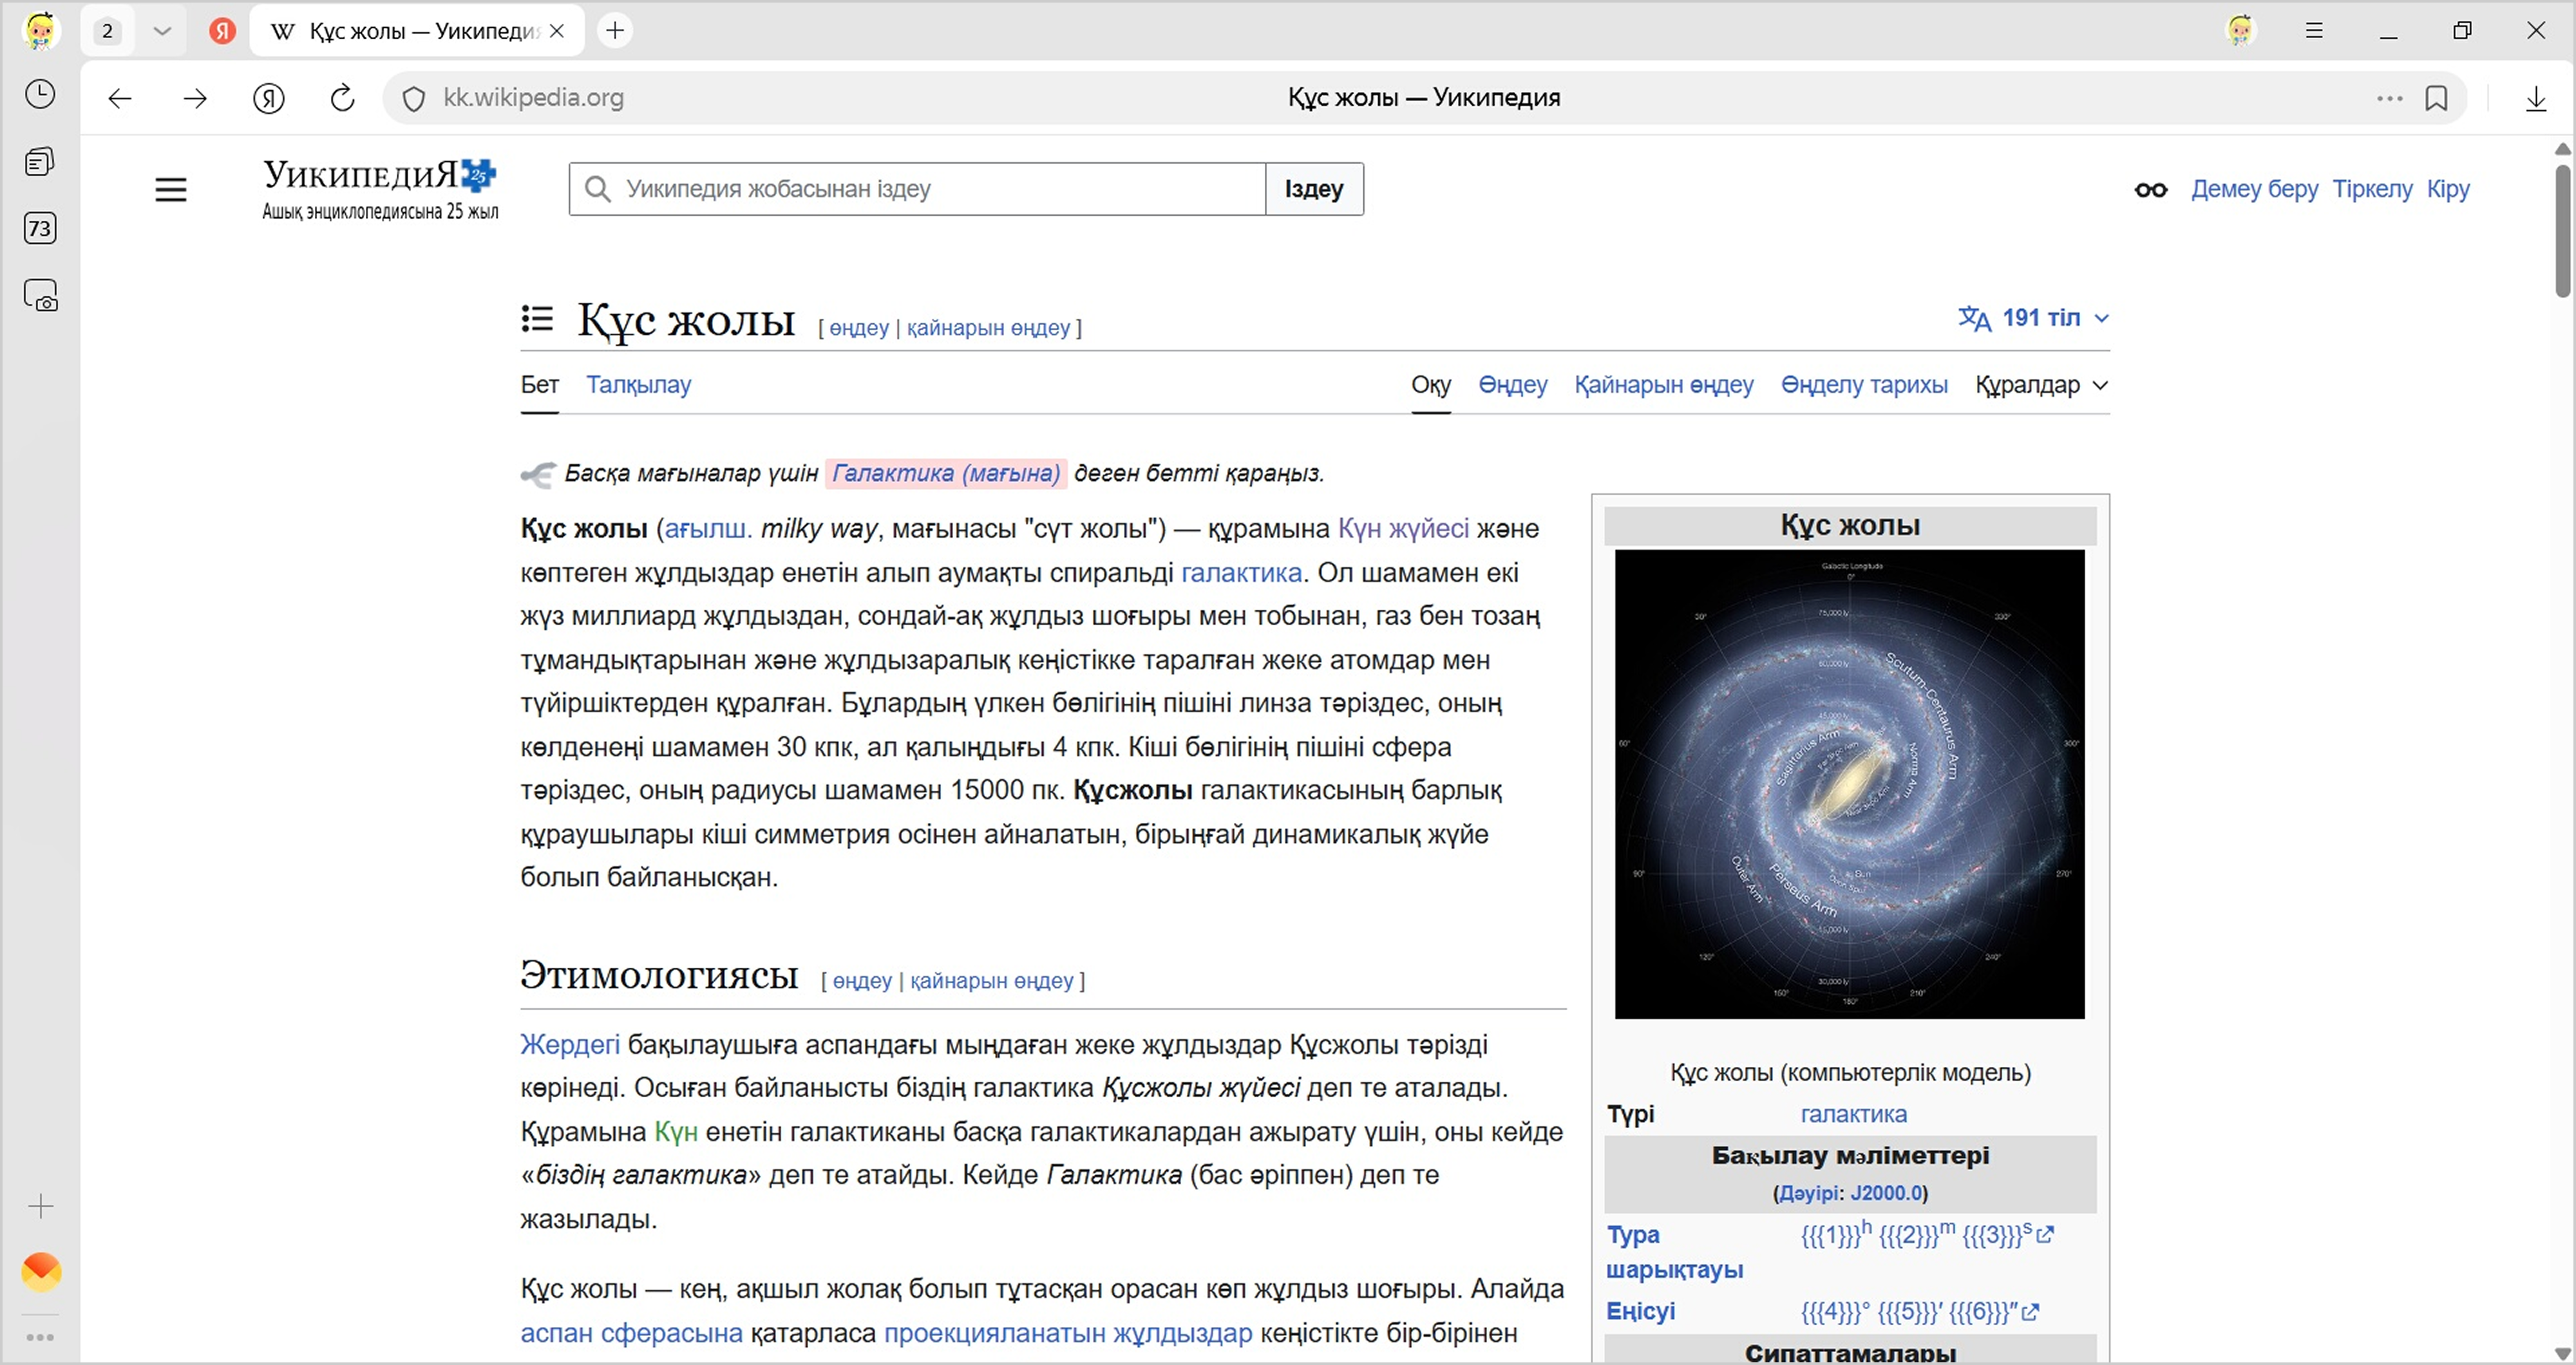Reload the page with the refresh icon
Screen dimensions: 2576x1365
tap(342, 98)
